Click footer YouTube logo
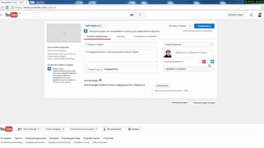This screenshot has height=148, width=264. pyautogui.click(x=6, y=129)
